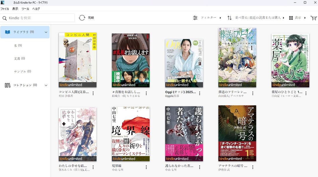Minimize the Kindle window
Image resolution: width=318 pixels, height=177 pixels.
[x=295, y=2]
